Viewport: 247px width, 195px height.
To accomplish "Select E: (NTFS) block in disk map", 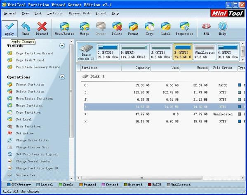I will pos(183,52).
